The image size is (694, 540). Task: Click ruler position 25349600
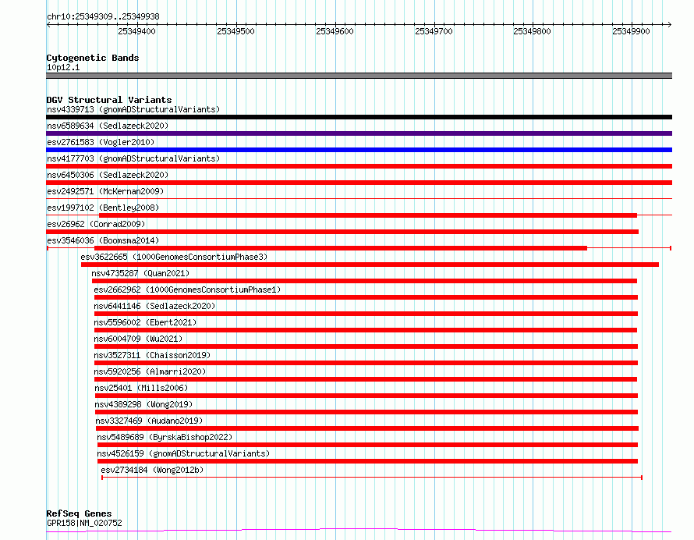click(335, 31)
